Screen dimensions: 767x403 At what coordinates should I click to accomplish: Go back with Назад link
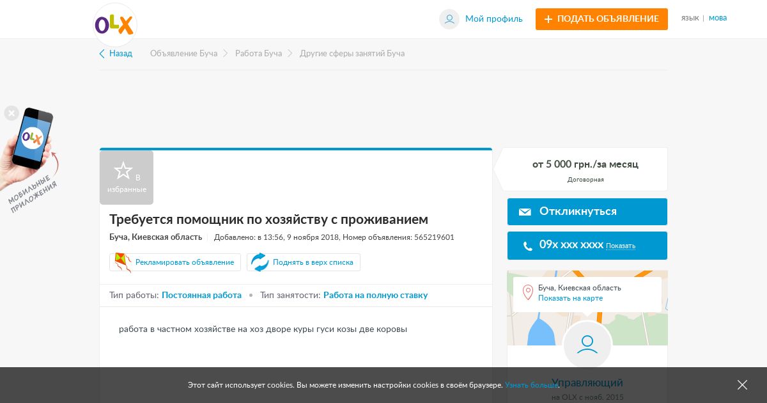click(x=121, y=54)
